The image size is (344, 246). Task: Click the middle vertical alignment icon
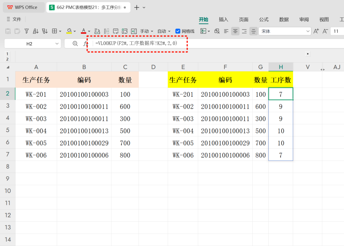(x=253, y=31)
